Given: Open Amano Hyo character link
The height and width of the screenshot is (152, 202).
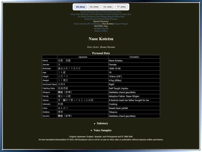Looking at the screenshot, I should point(126,14).
